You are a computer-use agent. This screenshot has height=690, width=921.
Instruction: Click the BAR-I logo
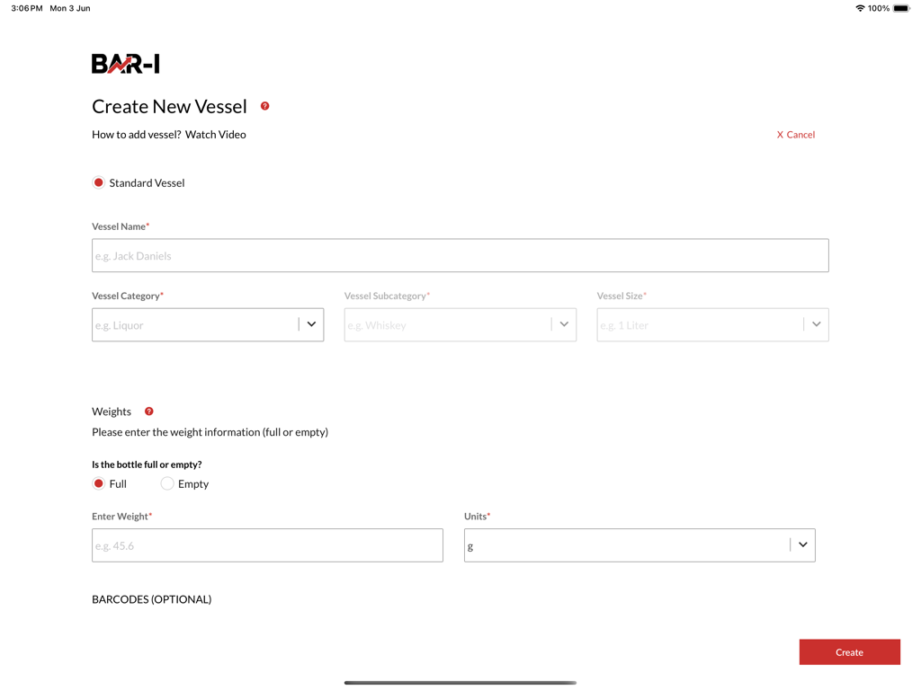126,64
